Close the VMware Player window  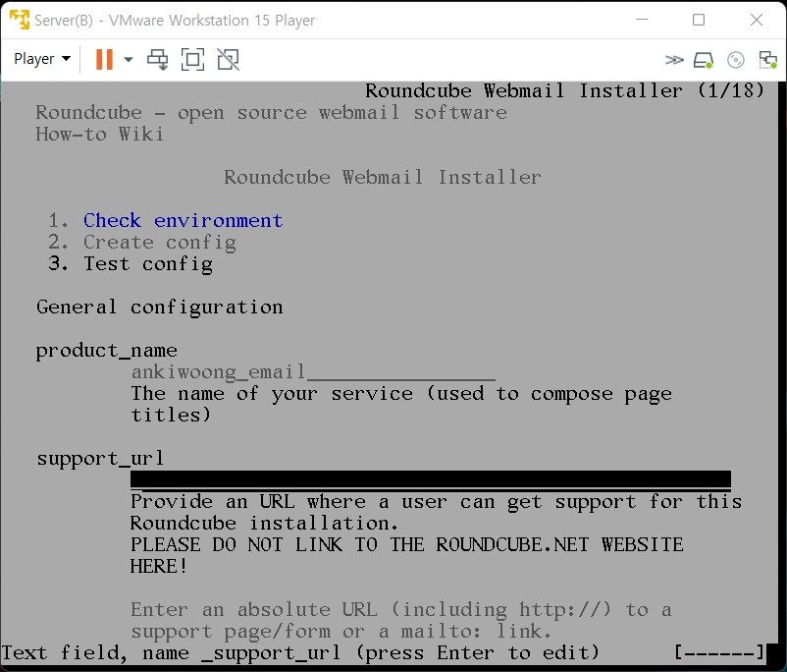coord(757,20)
